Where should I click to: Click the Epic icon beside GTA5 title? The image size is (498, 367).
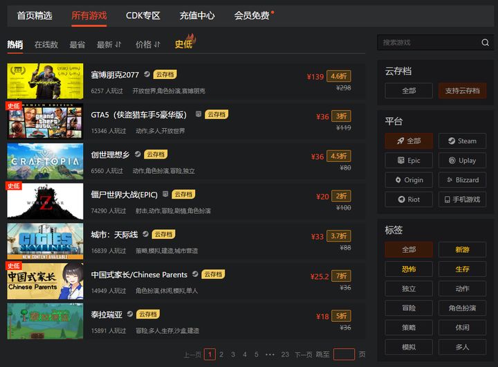coord(199,114)
